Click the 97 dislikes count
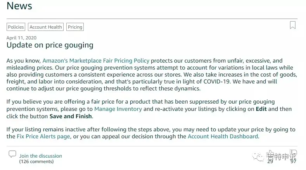Screen dimensions: 306x170 (x=293, y=161)
